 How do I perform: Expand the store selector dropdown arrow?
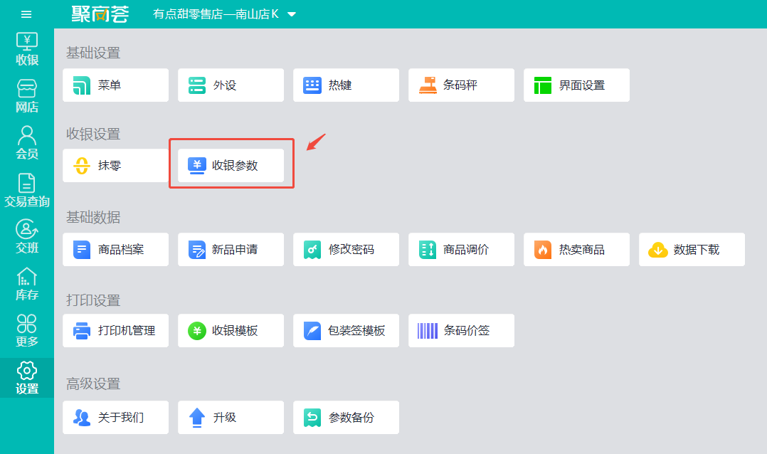[292, 14]
